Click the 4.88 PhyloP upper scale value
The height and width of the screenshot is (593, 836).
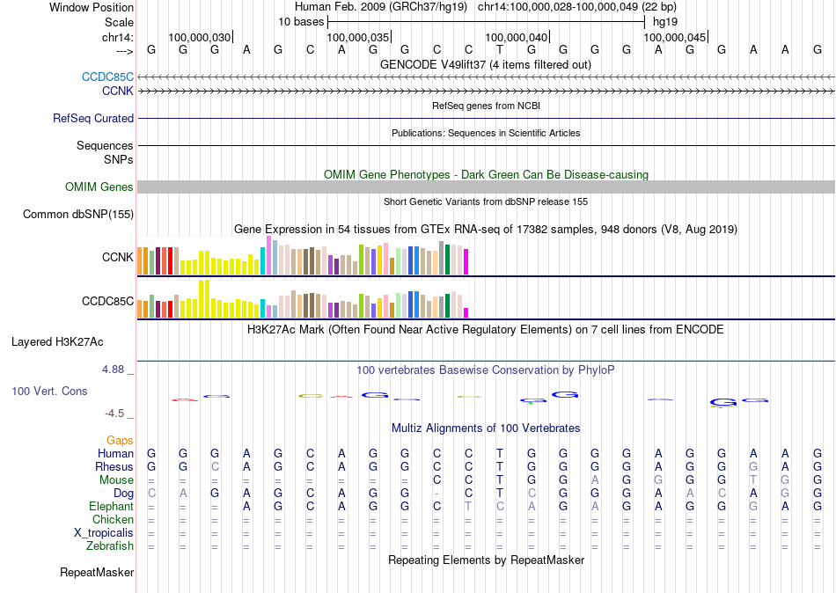point(113,370)
